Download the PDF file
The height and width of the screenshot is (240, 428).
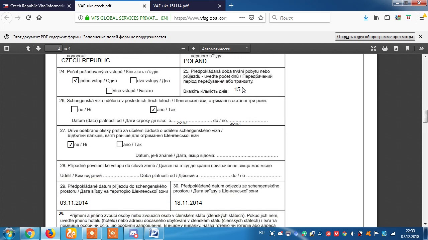click(x=396, y=48)
